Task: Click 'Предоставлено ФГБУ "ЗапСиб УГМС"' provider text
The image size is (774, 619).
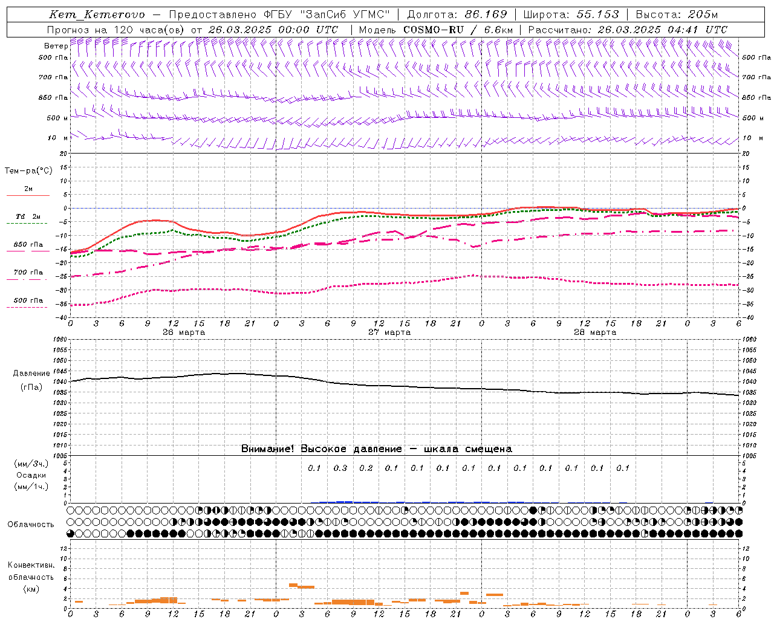Action: coord(279,15)
